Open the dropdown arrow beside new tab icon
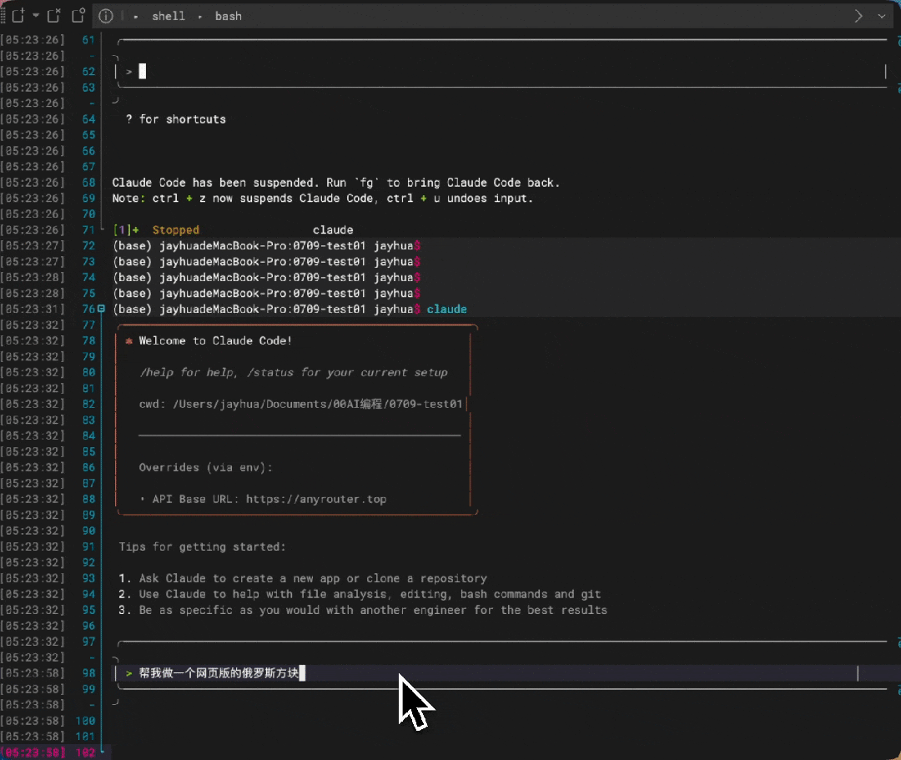The width and height of the screenshot is (901, 760). (x=36, y=16)
